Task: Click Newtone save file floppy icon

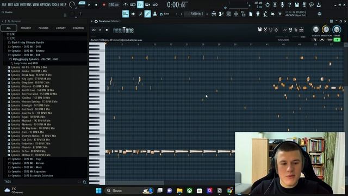Action: click(x=260, y=29)
